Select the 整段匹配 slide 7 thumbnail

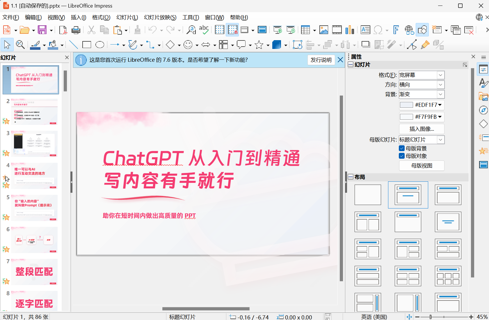(34, 272)
